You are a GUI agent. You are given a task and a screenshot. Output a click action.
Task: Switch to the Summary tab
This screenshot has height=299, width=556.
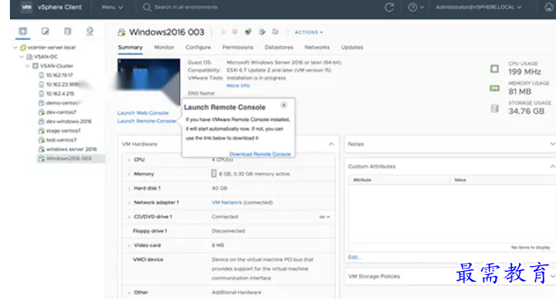tap(130, 47)
